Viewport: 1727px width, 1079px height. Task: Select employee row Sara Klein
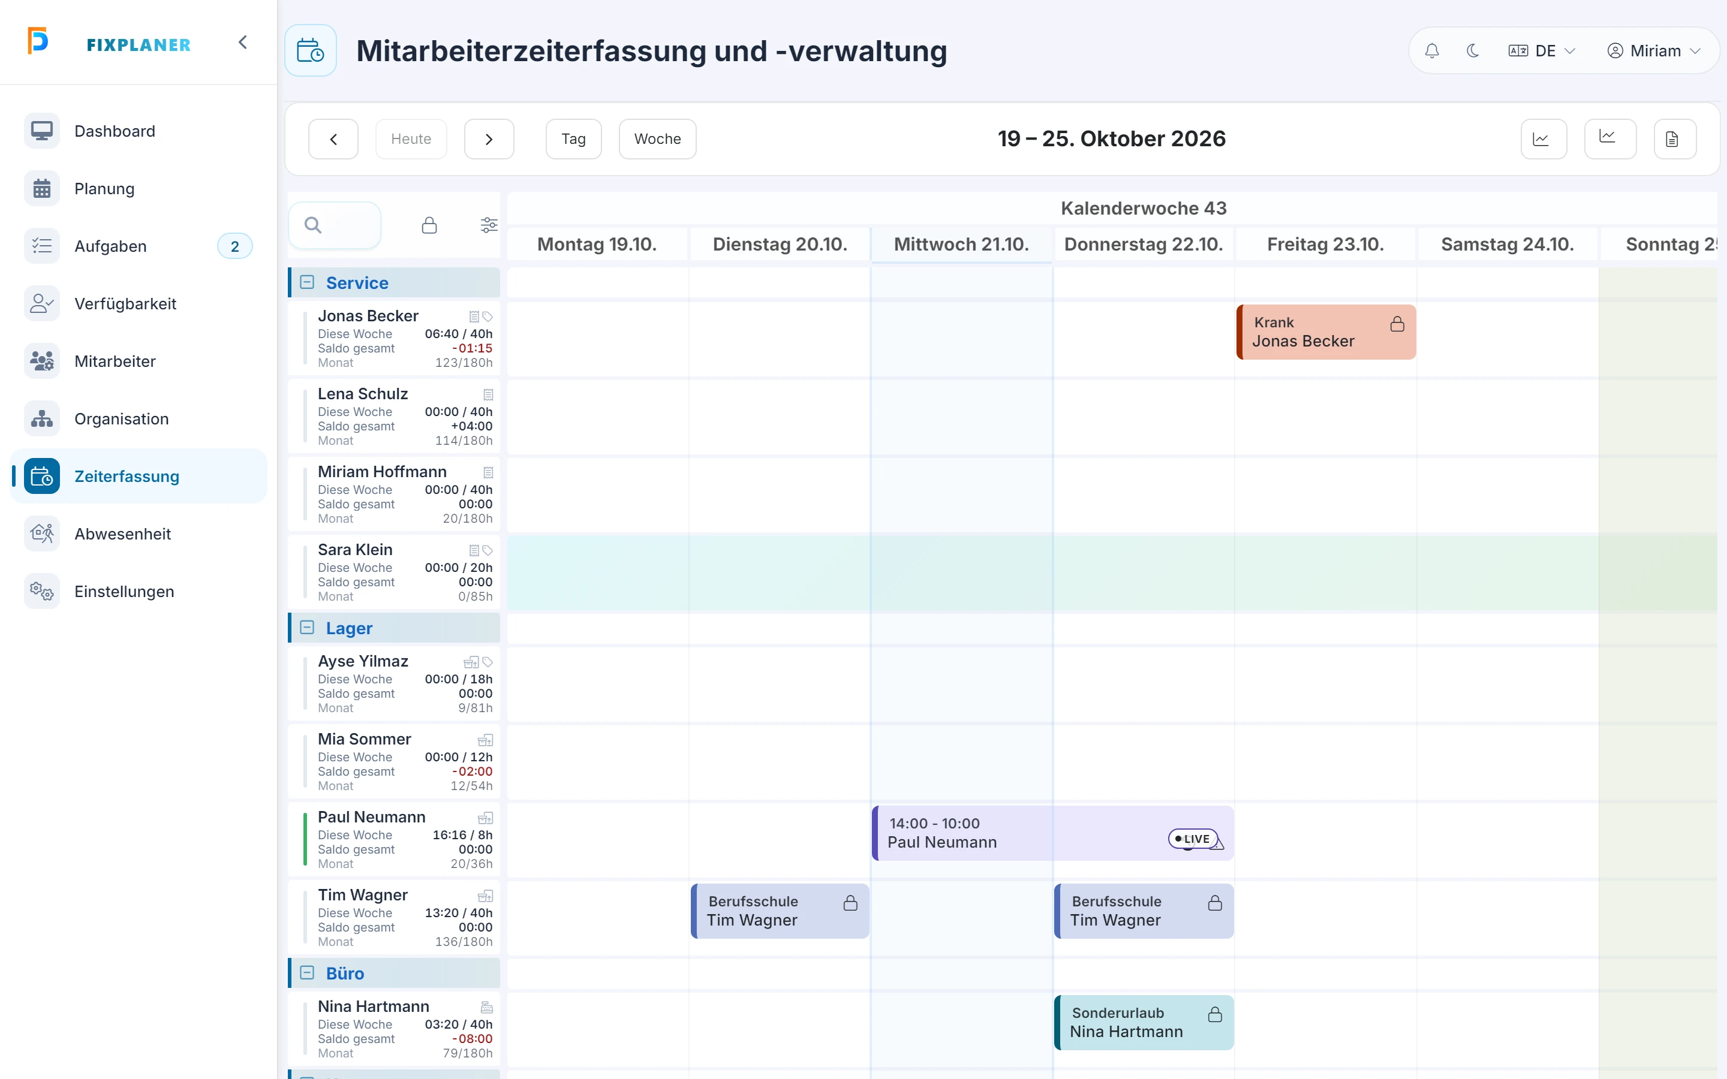pyautogui.click(x=394, y=572)
